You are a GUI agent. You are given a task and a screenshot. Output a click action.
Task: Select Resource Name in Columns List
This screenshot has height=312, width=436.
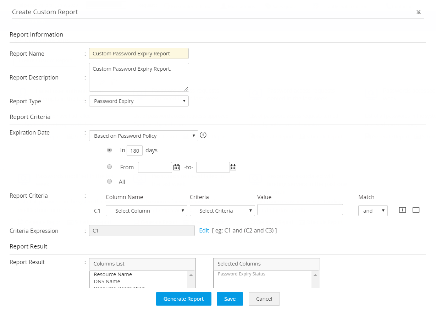113,274
